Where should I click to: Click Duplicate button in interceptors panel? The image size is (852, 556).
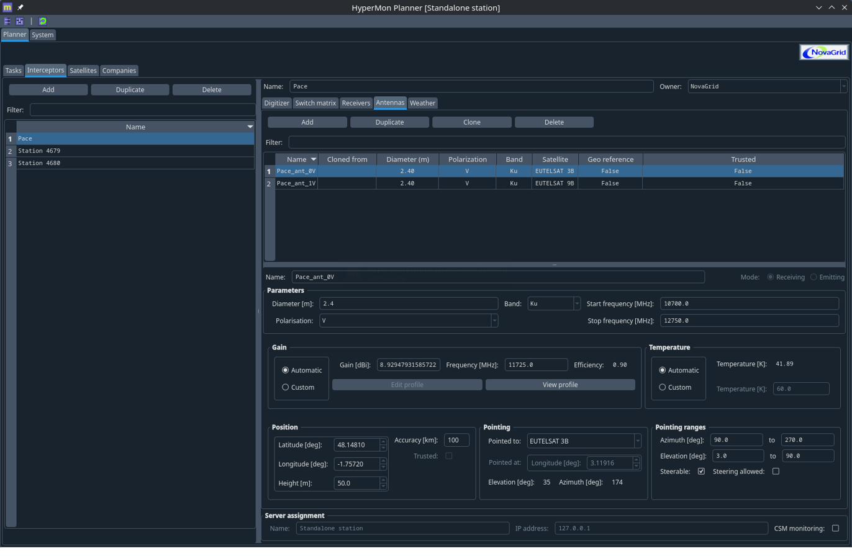click(130, 90)
